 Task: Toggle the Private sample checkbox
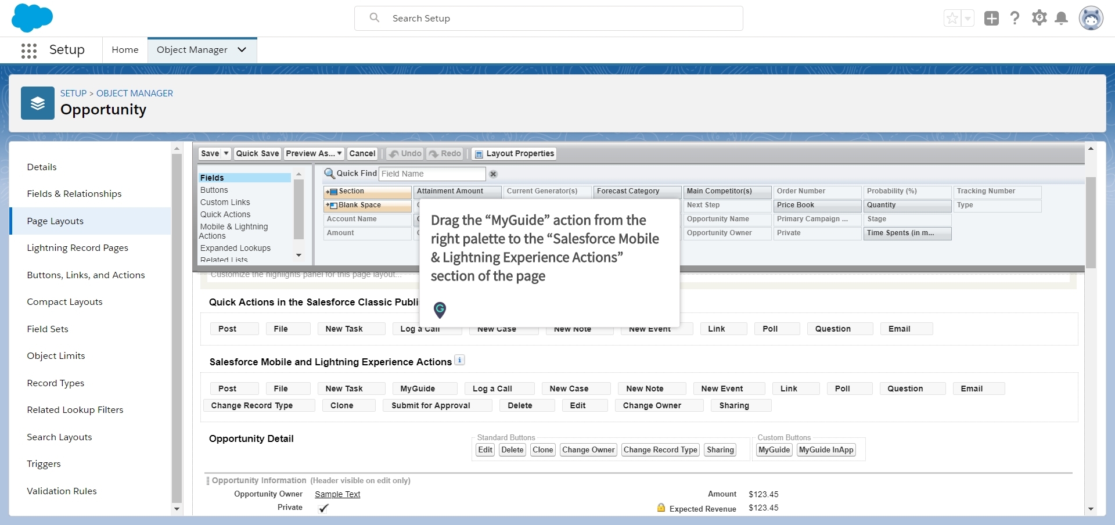[x=323, y=508]
